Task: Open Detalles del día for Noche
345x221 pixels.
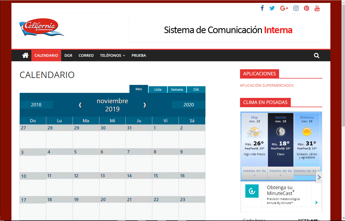Action: tap(281, 173)
